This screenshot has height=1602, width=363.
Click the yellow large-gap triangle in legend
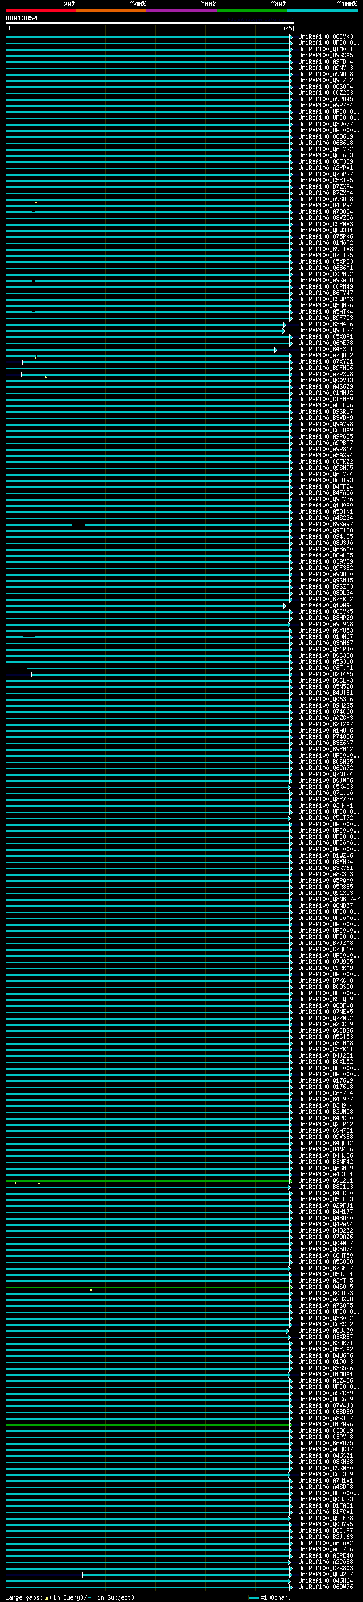(x=47, y=1597)
